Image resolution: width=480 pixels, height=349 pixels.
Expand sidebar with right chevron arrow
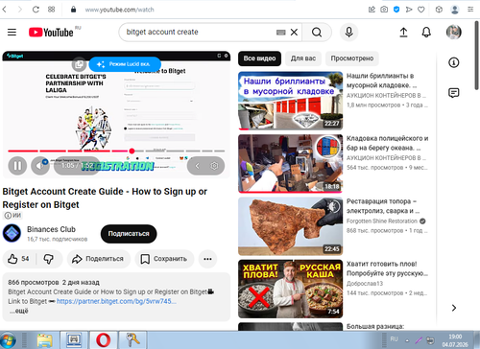point(453,308)
